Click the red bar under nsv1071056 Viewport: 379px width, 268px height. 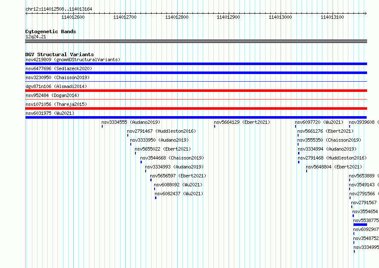pyautogui.click(x=196, y=108)
